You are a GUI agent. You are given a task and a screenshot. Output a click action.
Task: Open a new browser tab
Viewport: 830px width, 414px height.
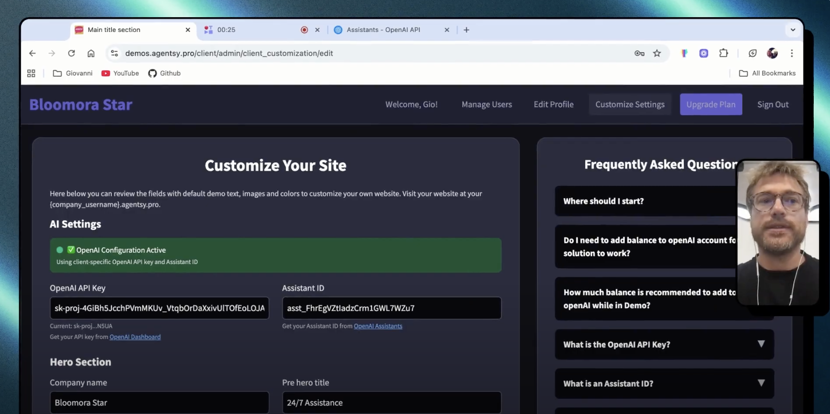(466, 30)
